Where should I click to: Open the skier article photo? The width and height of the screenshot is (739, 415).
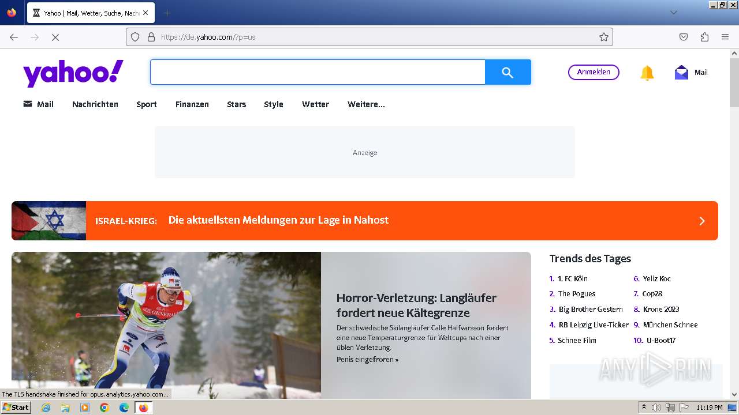(166, 325)
